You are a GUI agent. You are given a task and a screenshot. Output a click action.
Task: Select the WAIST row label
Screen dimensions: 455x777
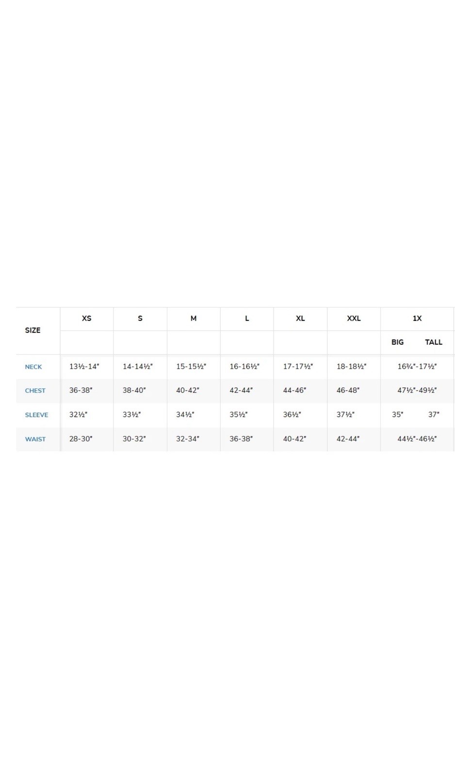pyautogui.click(x=35, y=439)
